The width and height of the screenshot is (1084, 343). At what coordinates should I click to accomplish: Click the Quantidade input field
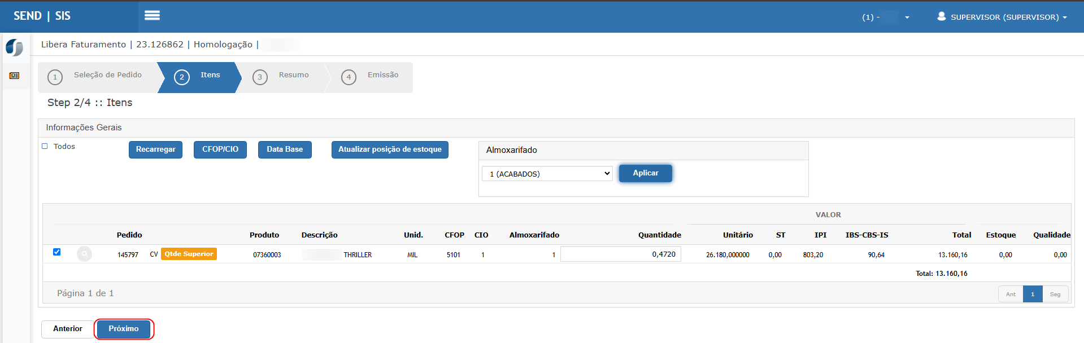(x=620, y=254)
